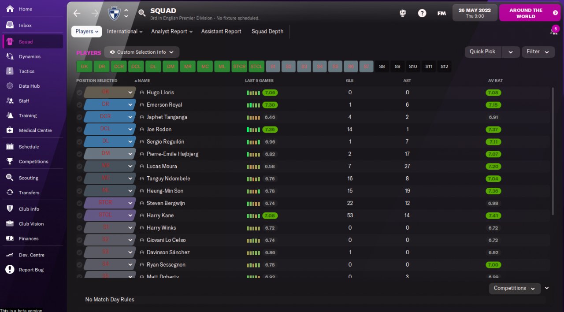This screenshot has height=312, width=564.
Task: Open Custom Selection Info dropdown
Action: click(x=142, y=52)
